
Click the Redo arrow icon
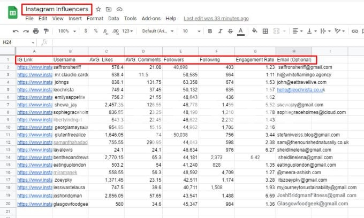pos(25,31)
